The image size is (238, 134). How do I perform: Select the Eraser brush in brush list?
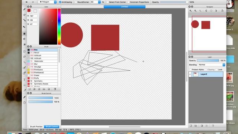(x=42, y=75)
